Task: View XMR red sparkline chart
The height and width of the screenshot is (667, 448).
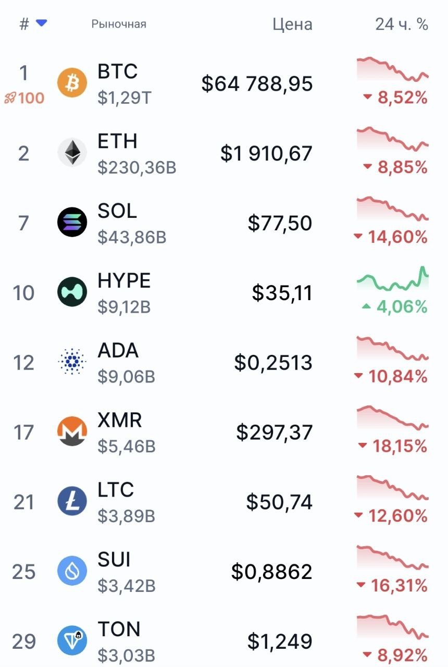Action: [393, 418]
